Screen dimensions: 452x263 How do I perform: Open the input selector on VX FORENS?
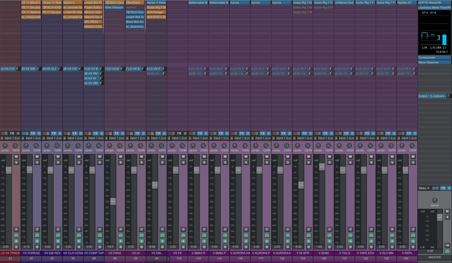32,138
